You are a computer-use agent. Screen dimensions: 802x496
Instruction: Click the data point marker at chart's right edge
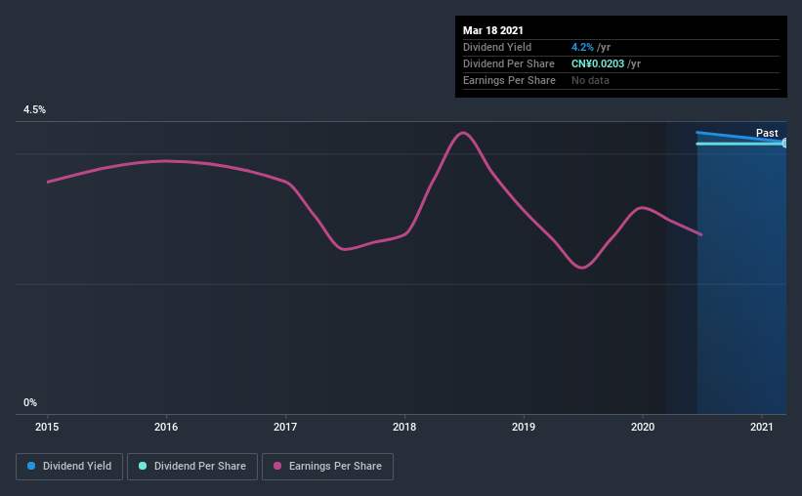point(784,144)
